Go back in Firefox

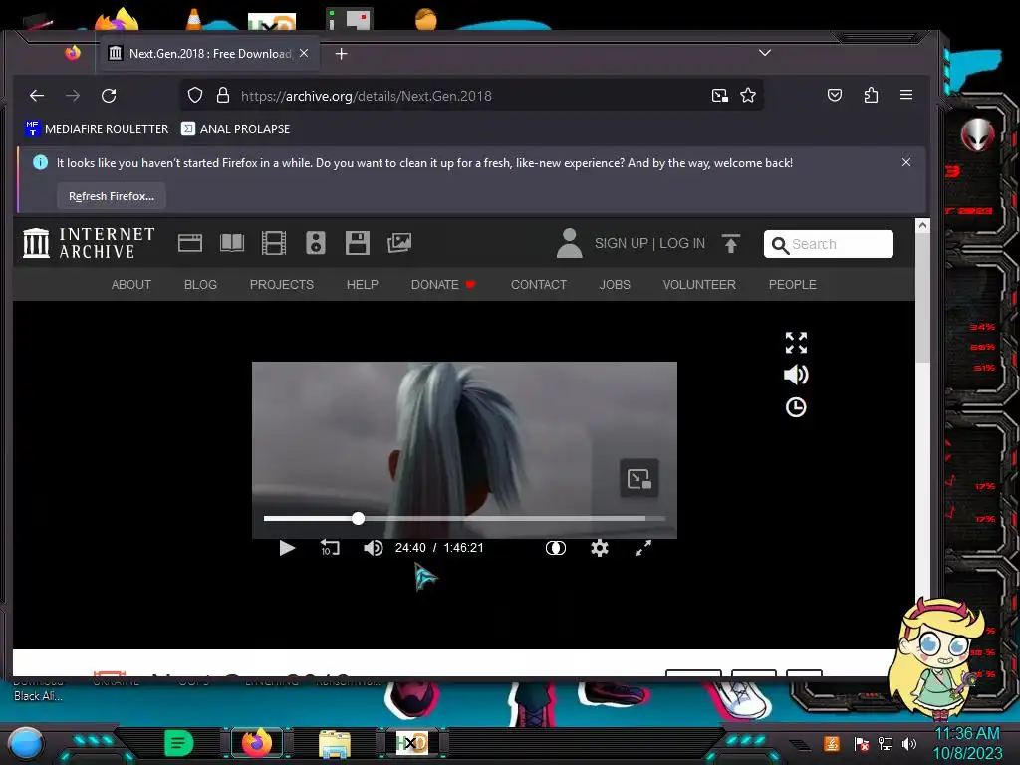[x=37, y=96]
